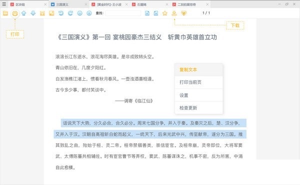Expand the double-chevron more options icon
Image resolution: width=300 pixels, height=185 pixels.
click(183, 13)
